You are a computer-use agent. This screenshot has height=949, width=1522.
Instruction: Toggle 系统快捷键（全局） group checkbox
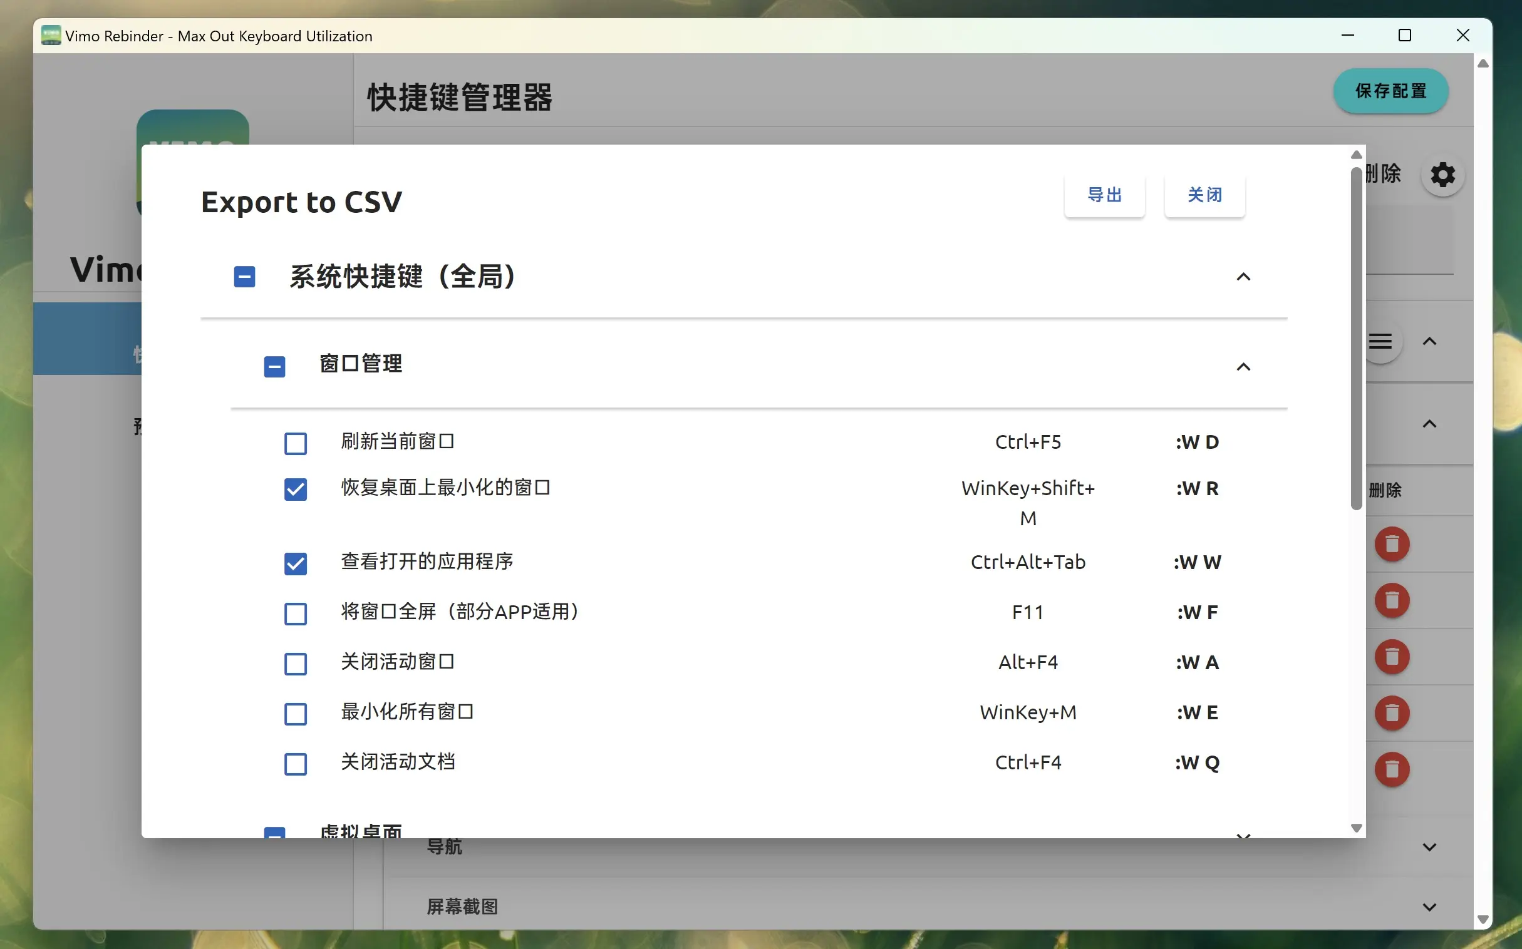click(x=244, y=277)
